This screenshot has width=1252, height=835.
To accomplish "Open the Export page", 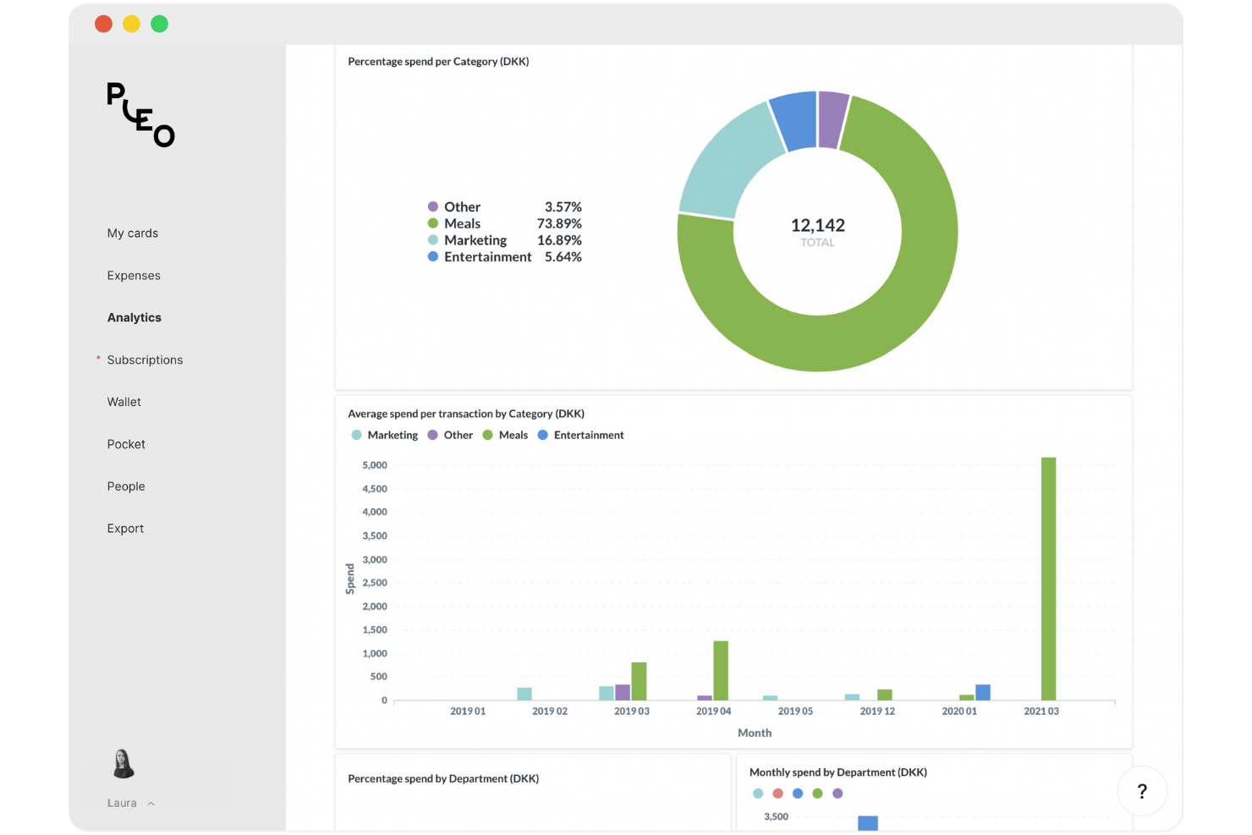I will (x=125, y=528).
